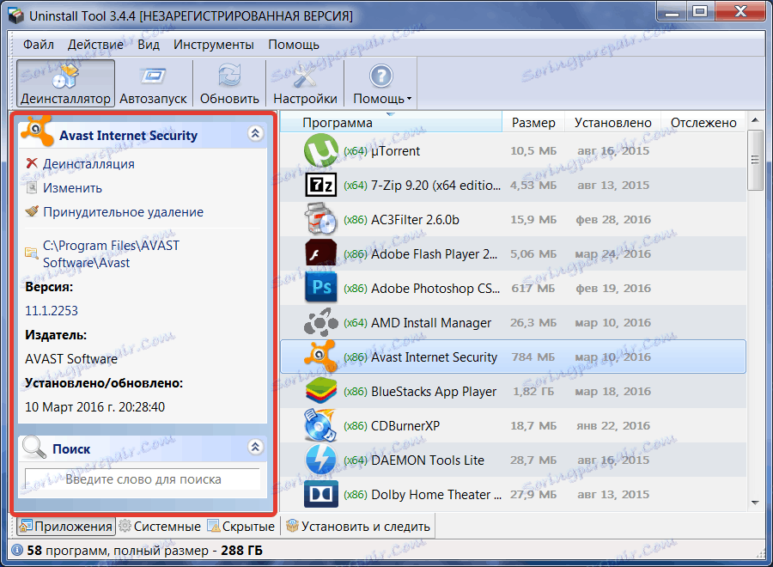Open the Помощь toolbar dropdown

pyautogui.click(x=381, y=82)
